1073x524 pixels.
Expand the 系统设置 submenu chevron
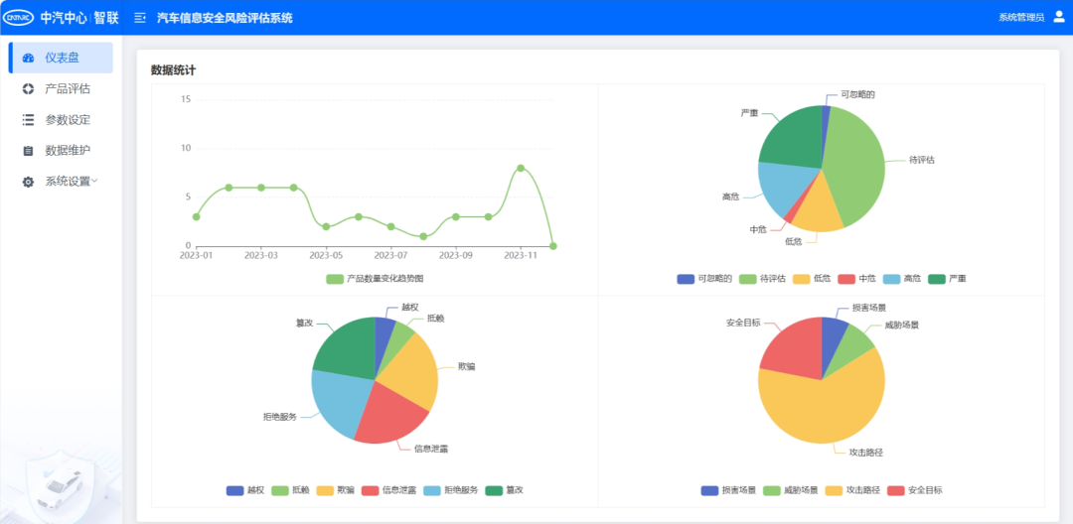click(95, 181)
